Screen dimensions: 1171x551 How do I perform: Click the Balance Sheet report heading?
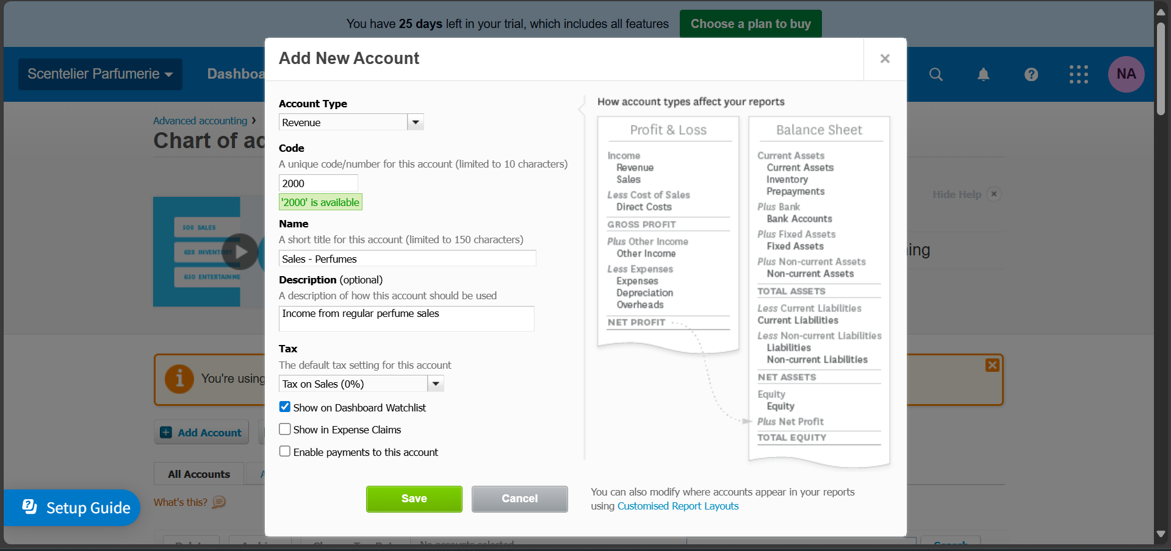click(819, 130)
